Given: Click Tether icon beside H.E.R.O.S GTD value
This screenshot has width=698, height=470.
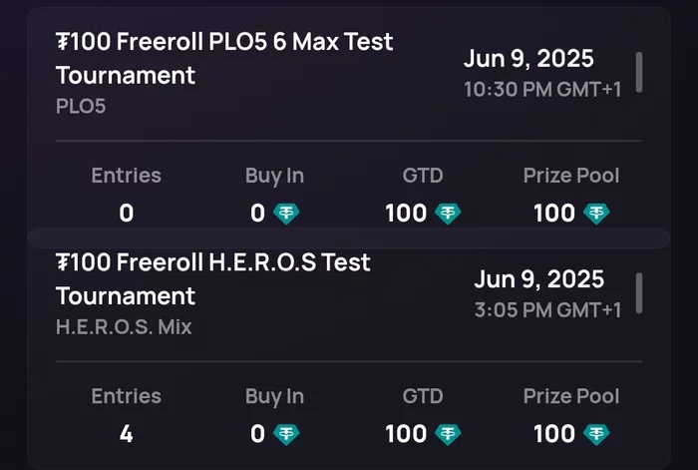Looking at the screenshot, I should click(x=448, y=434).
